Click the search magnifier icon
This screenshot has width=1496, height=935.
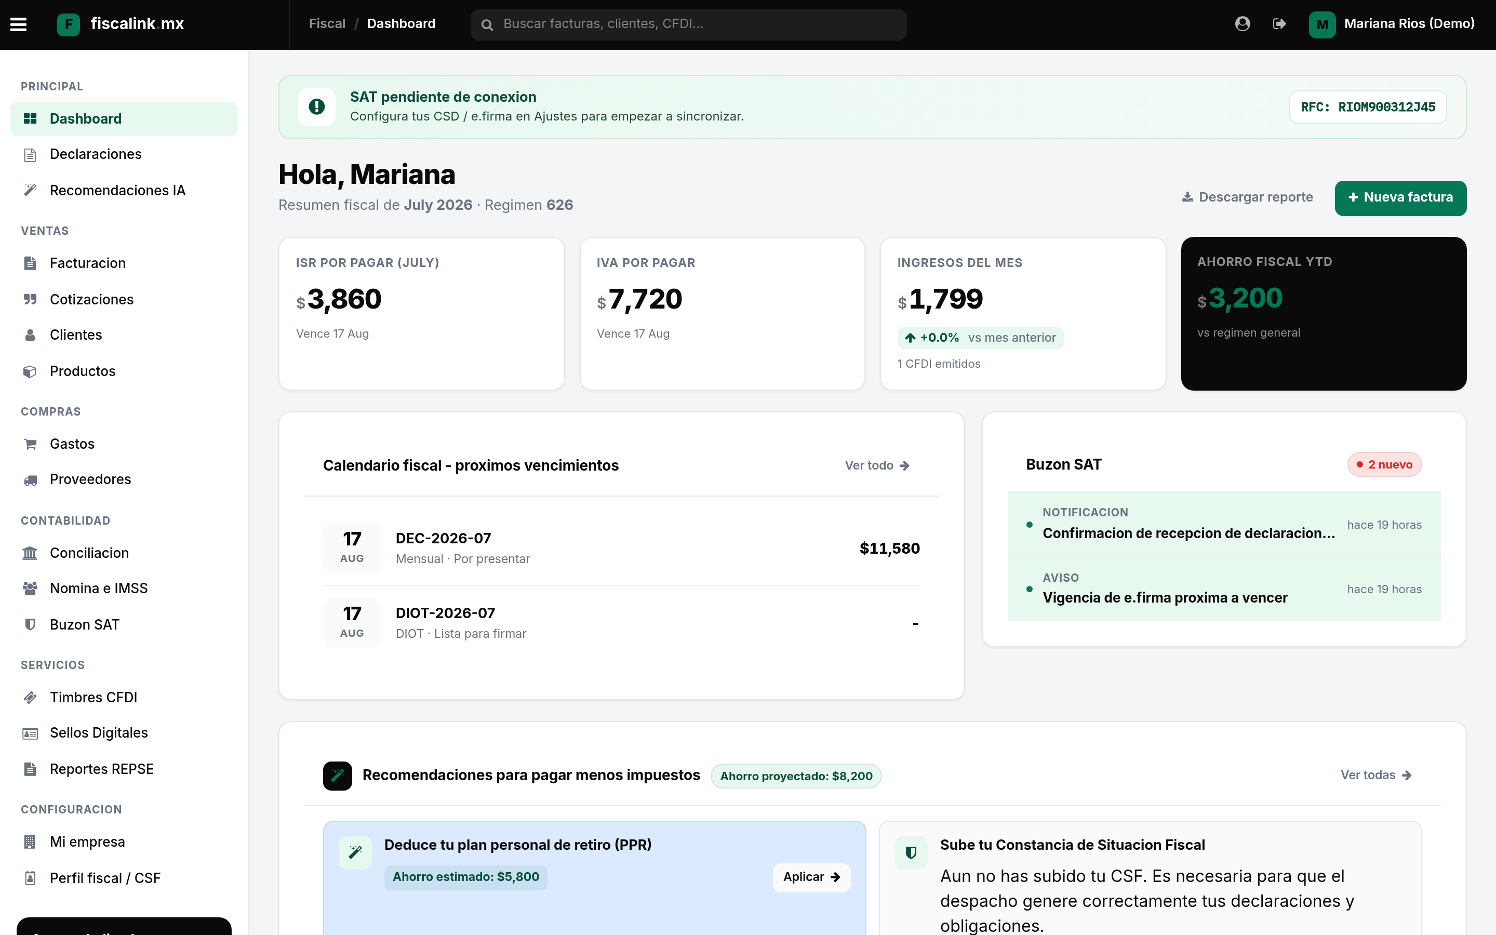487,25
